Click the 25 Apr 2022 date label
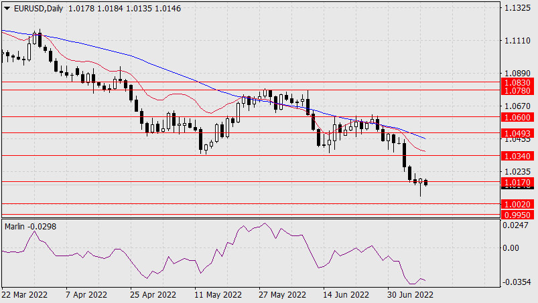538x303 pixels. [153, 295]
